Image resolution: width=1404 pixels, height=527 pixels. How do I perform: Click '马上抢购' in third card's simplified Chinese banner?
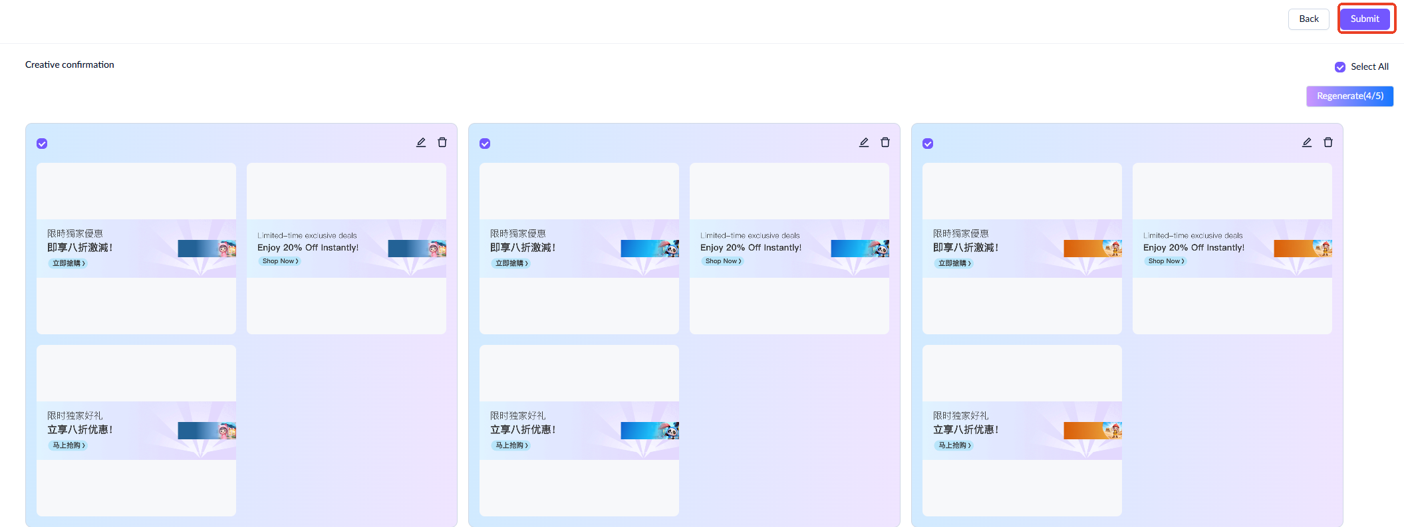coord(954,445)
